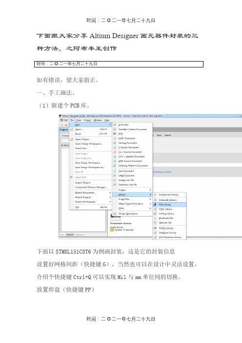Click the Temperature Sensors content title
Viewport: 242px width, 343px height.
point(121,223)
